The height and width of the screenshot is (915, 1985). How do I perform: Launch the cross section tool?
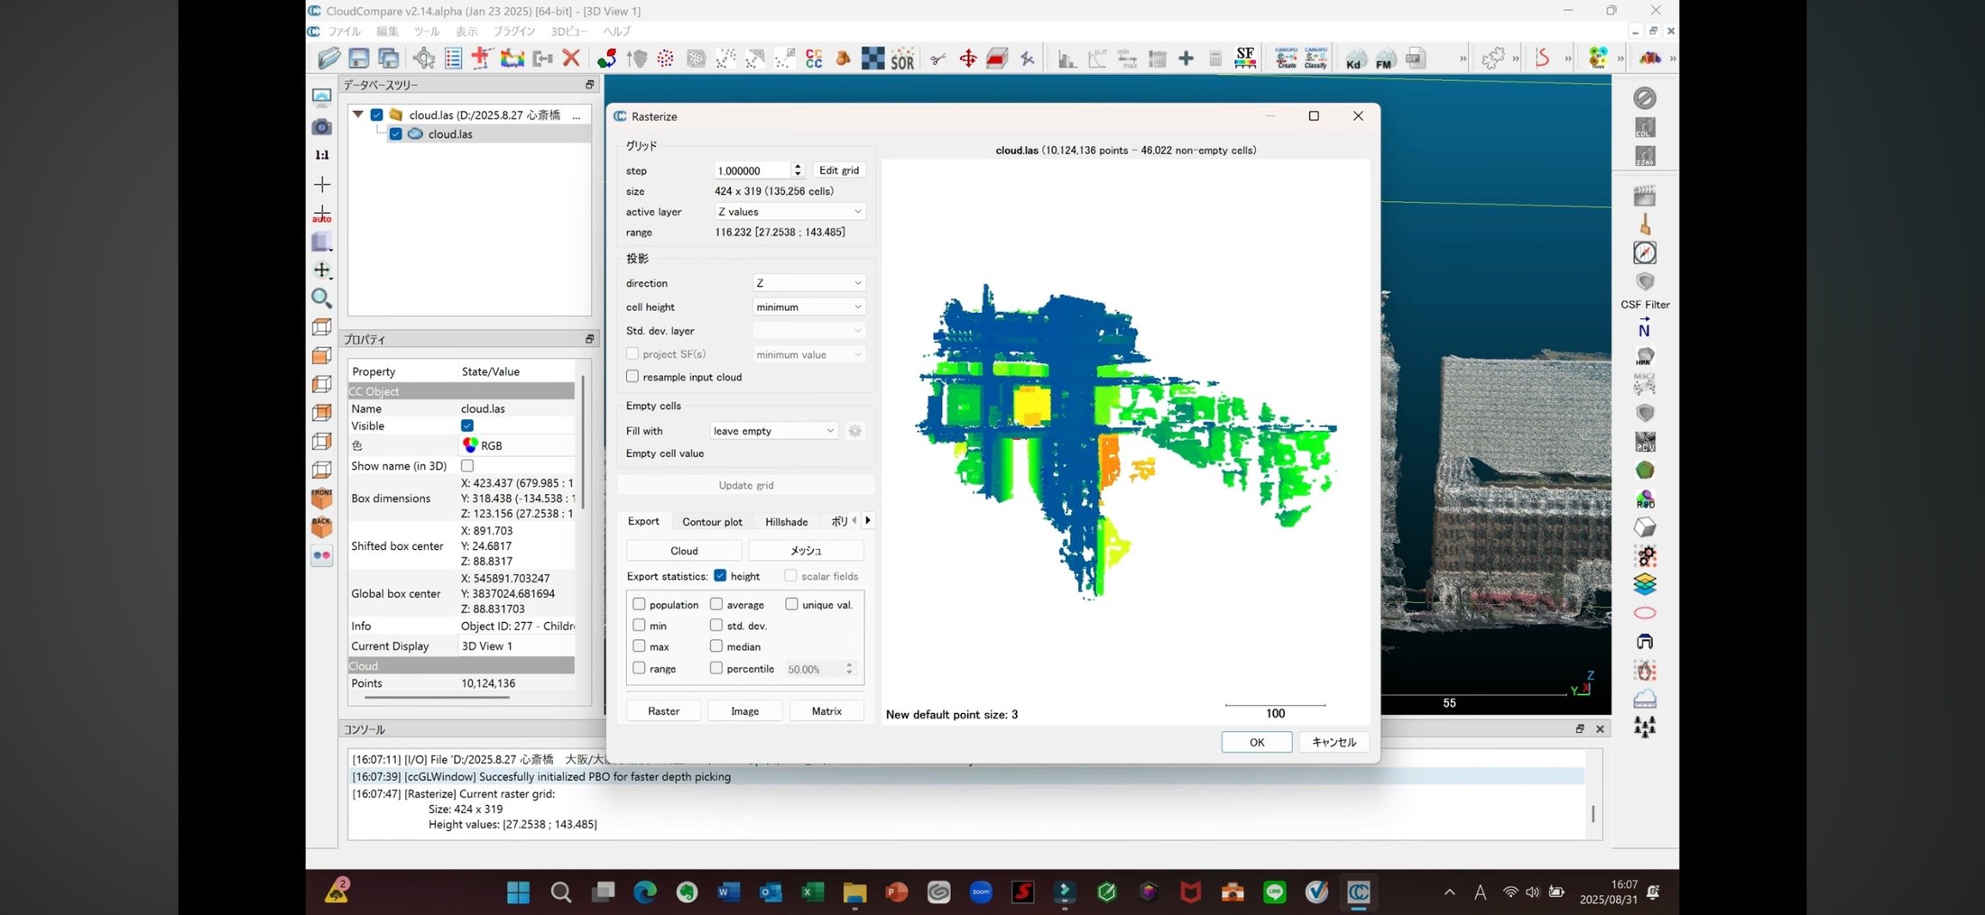coord(997,59)
